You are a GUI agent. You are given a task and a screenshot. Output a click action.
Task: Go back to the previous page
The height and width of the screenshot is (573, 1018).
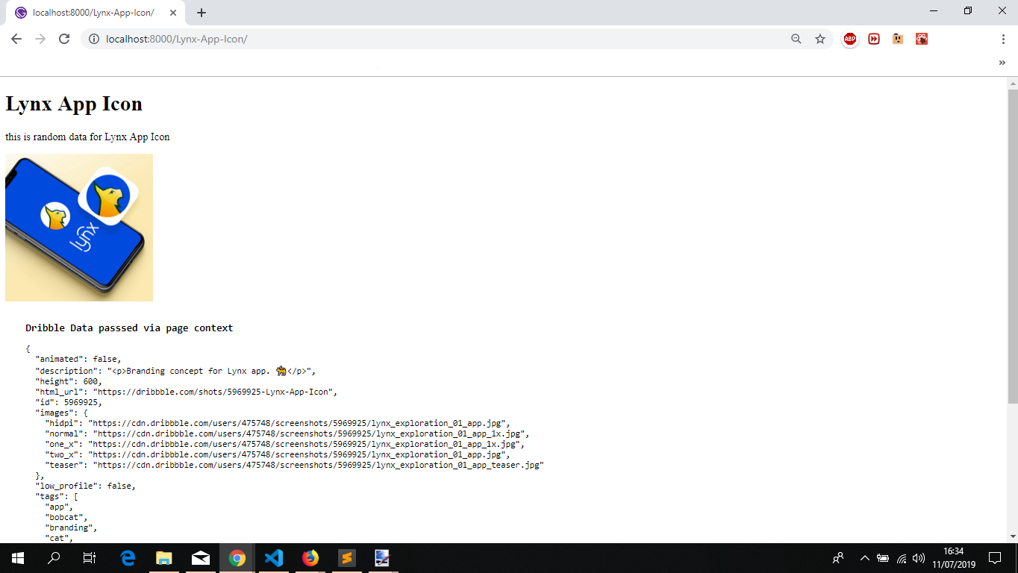(16, 39)
